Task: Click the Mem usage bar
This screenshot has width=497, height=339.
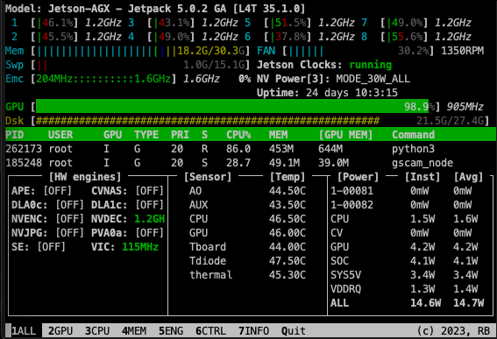Action: 140,51
